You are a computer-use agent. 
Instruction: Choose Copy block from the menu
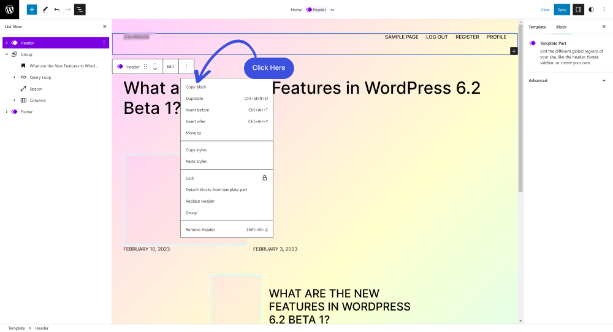(227, 87)
